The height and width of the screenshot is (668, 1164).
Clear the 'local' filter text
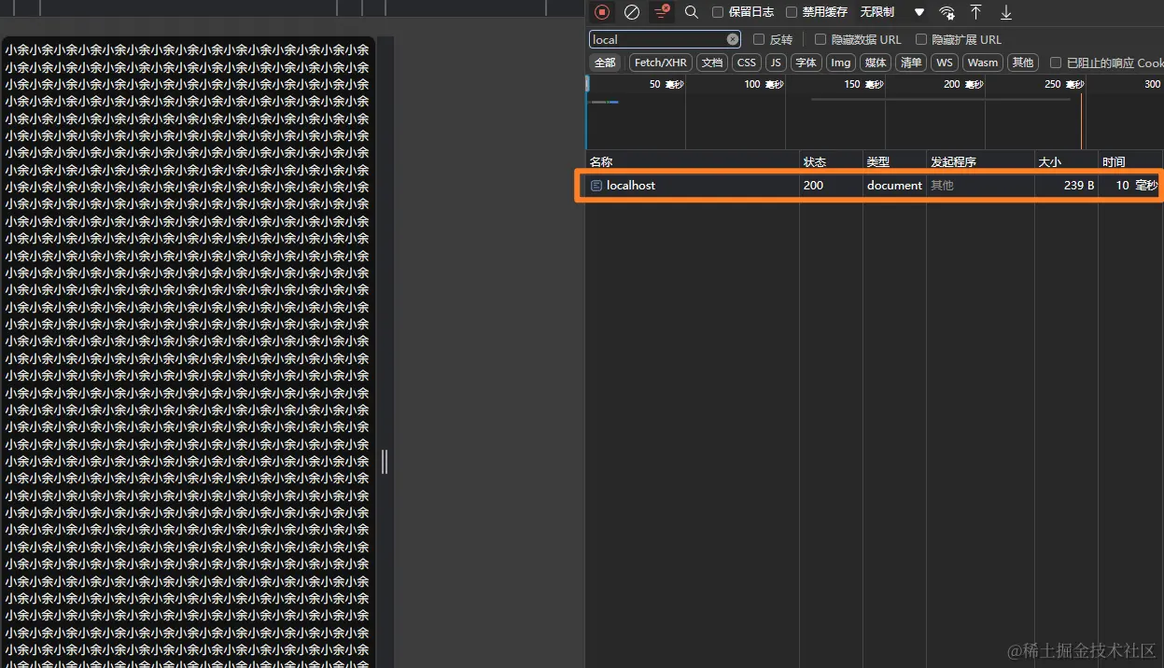point(733,39)
